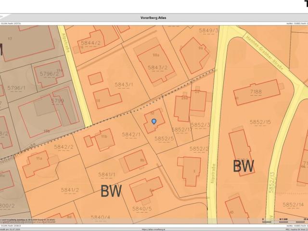Click parcel number 5840/5
The height and width of the screenshot is (231, 308).
coord(142,208)
